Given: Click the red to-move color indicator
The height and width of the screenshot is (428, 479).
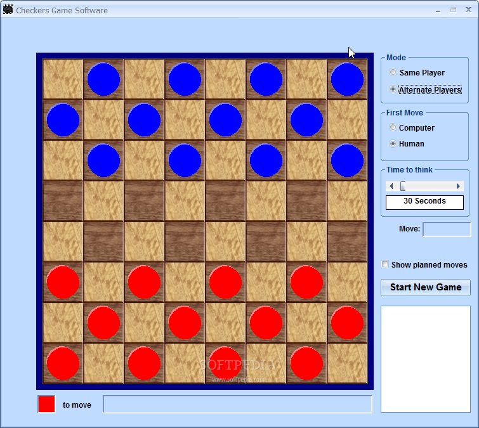Looking at the screenshot, I should [46, 404].
